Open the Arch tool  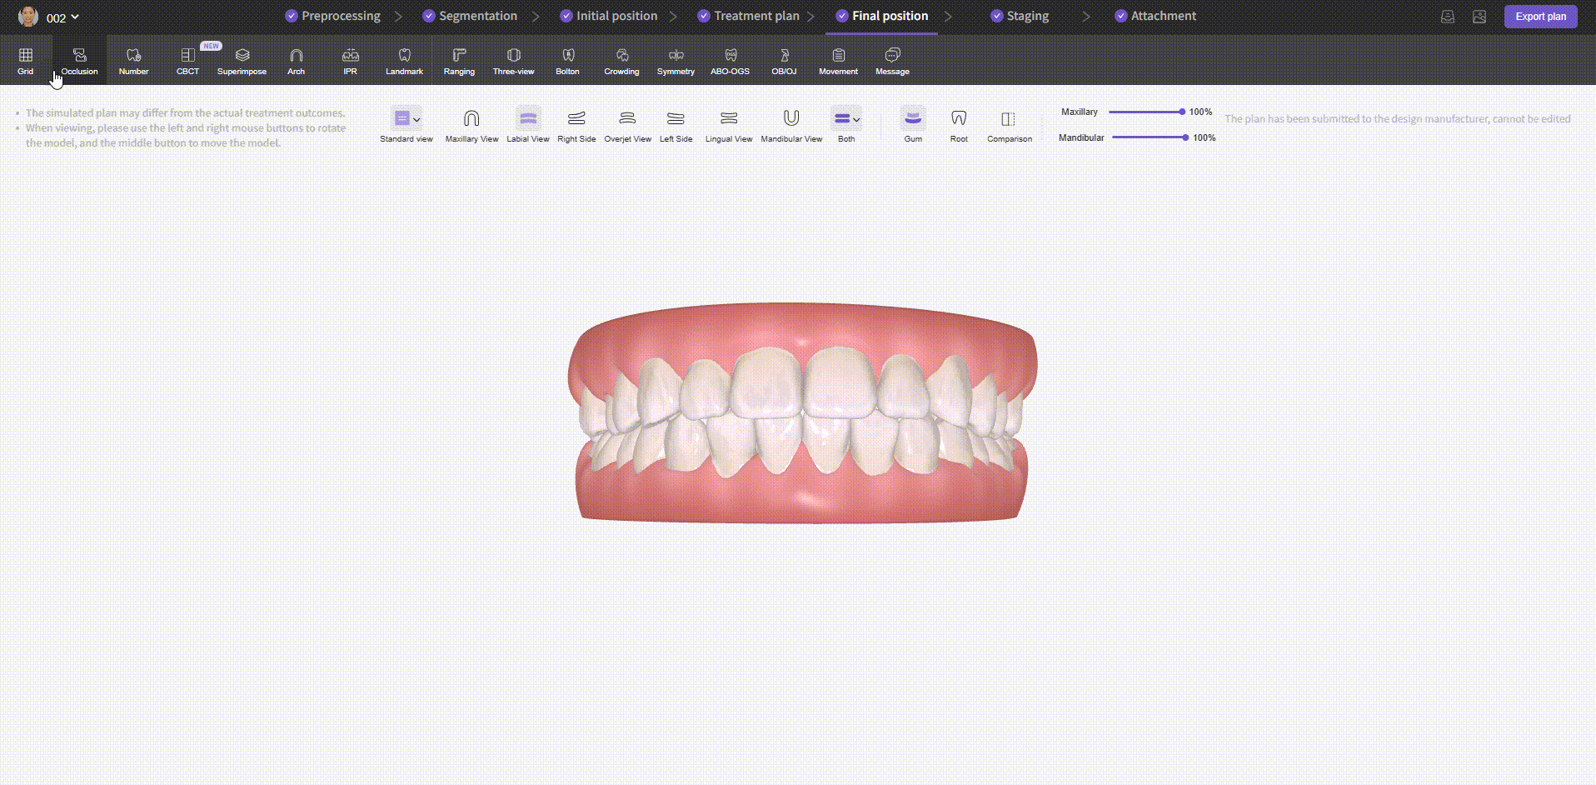(296, 62)
